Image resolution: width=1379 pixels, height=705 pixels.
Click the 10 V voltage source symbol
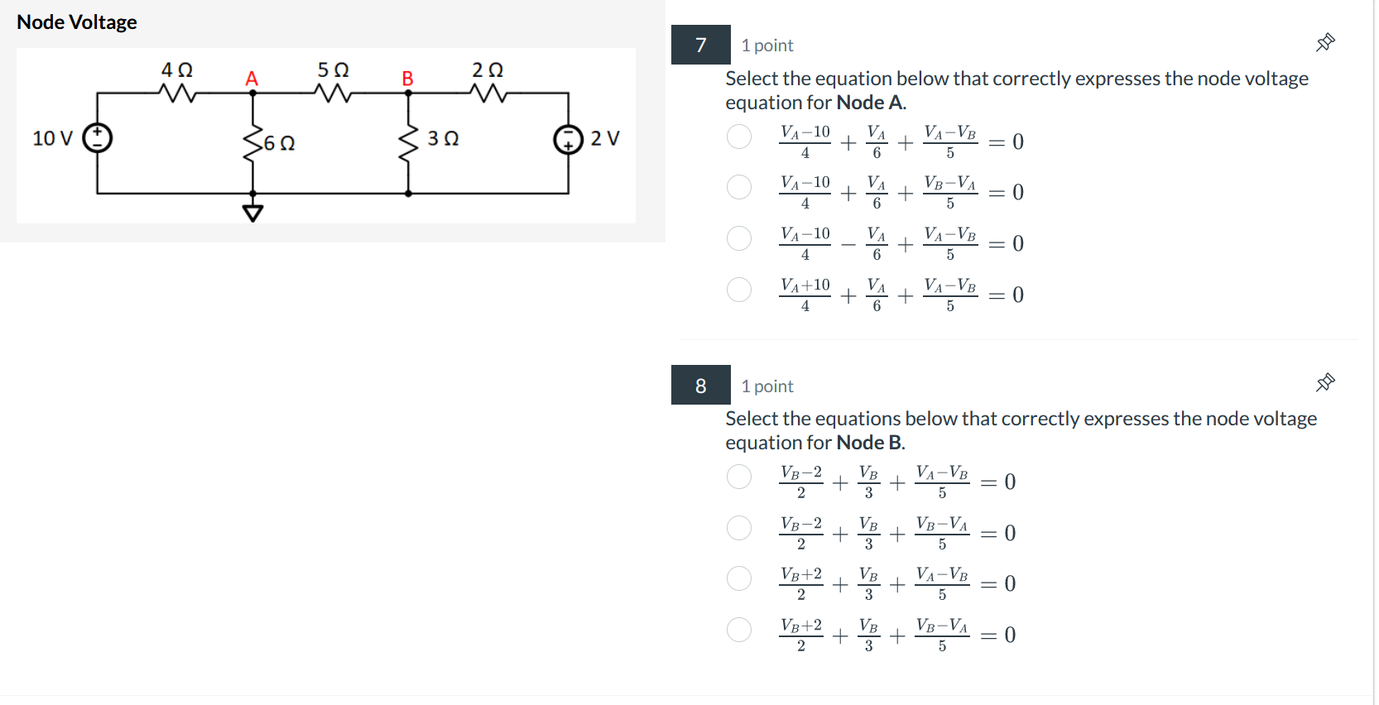pyautogui.click(x=96, y=139)
